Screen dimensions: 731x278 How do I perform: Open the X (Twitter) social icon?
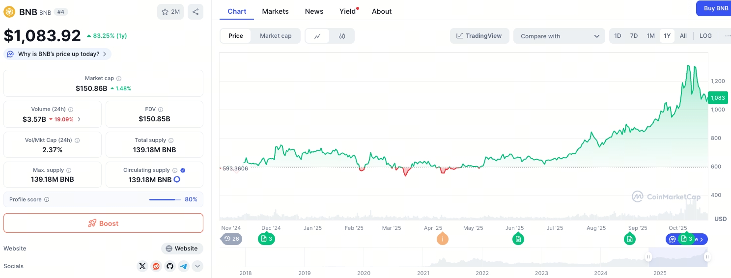pyautogui.click(x=142, y=266)
